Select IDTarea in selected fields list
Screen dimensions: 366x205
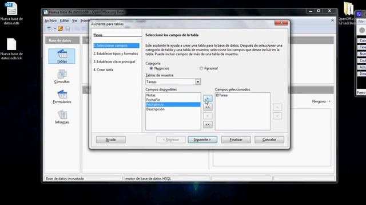242,95
